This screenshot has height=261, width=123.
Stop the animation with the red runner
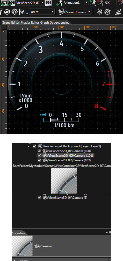pos(100,2)
